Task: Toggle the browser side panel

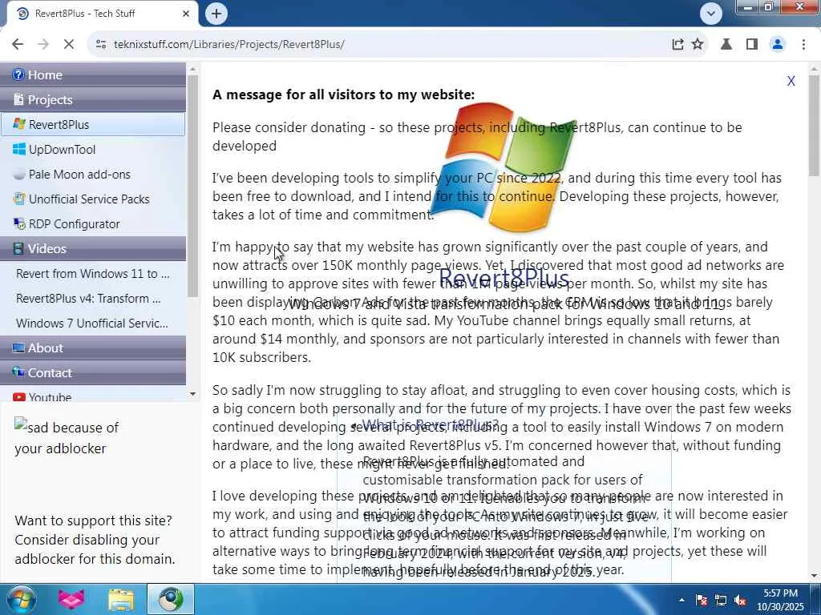Action: click(x=752, y=45)
